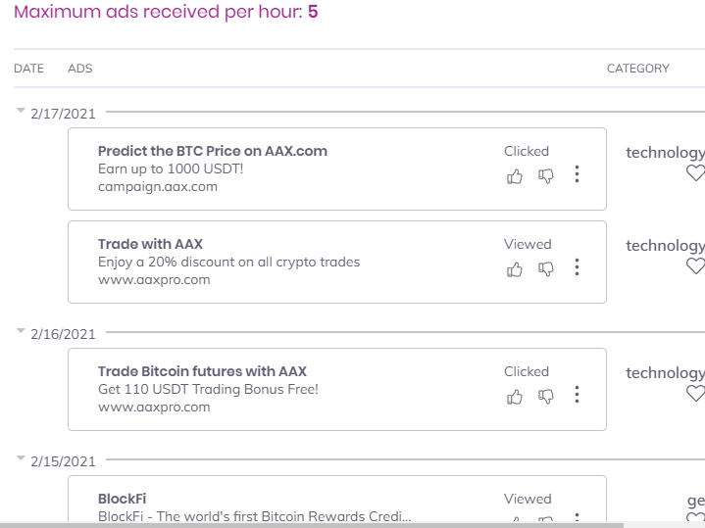Collapse the 2/16/2021 ads group
Screen dimensions: 705x528
[x=21, y=332]
